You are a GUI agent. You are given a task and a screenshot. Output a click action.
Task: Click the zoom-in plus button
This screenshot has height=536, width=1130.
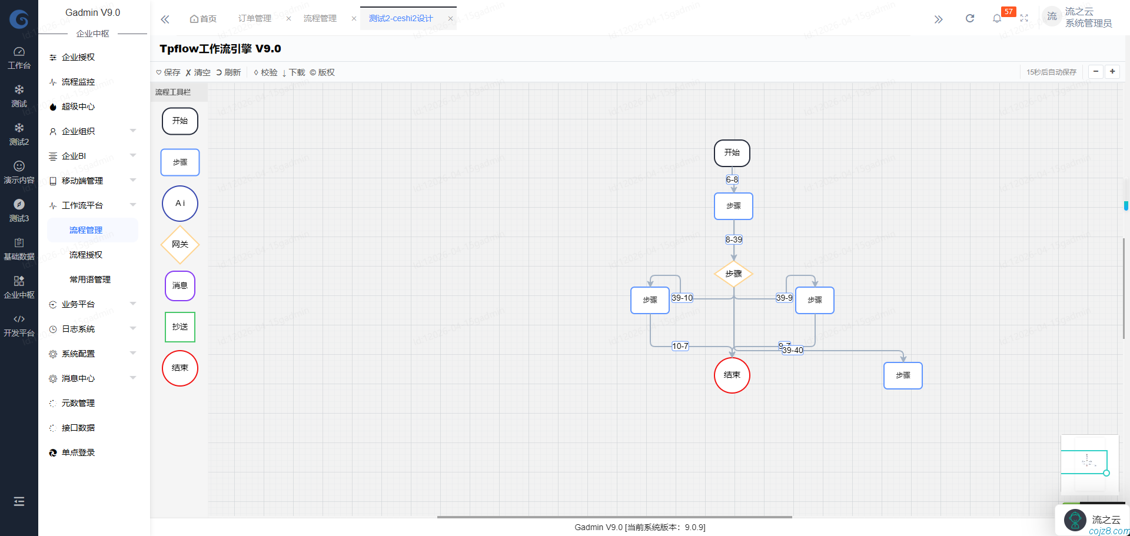pos(1112,72)
